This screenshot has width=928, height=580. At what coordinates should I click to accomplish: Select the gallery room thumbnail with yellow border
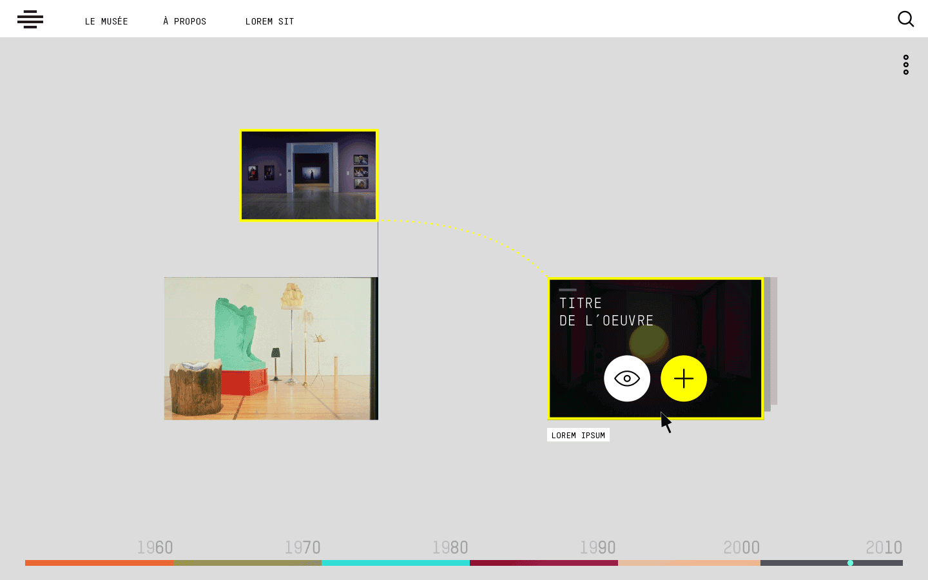[x=309, y=175]
